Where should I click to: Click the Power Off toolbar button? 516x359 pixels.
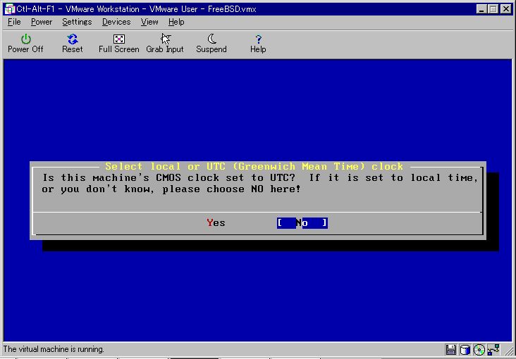click(x=25, y=44)
